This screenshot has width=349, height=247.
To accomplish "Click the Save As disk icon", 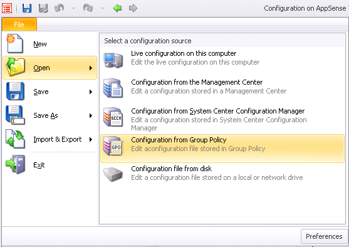I will 15,115.
